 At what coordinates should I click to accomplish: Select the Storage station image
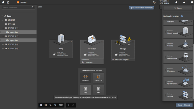[x=123, y=40]
